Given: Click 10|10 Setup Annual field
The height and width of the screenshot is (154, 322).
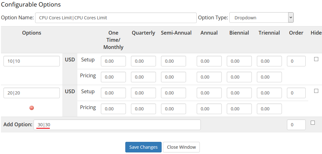Looking at the screenshot, I should [209, 61].
